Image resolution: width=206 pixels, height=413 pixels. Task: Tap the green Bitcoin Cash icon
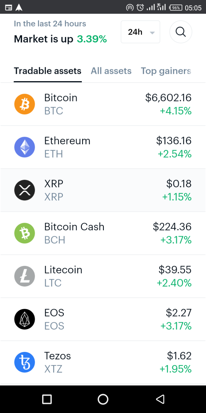tap(25, 233)
